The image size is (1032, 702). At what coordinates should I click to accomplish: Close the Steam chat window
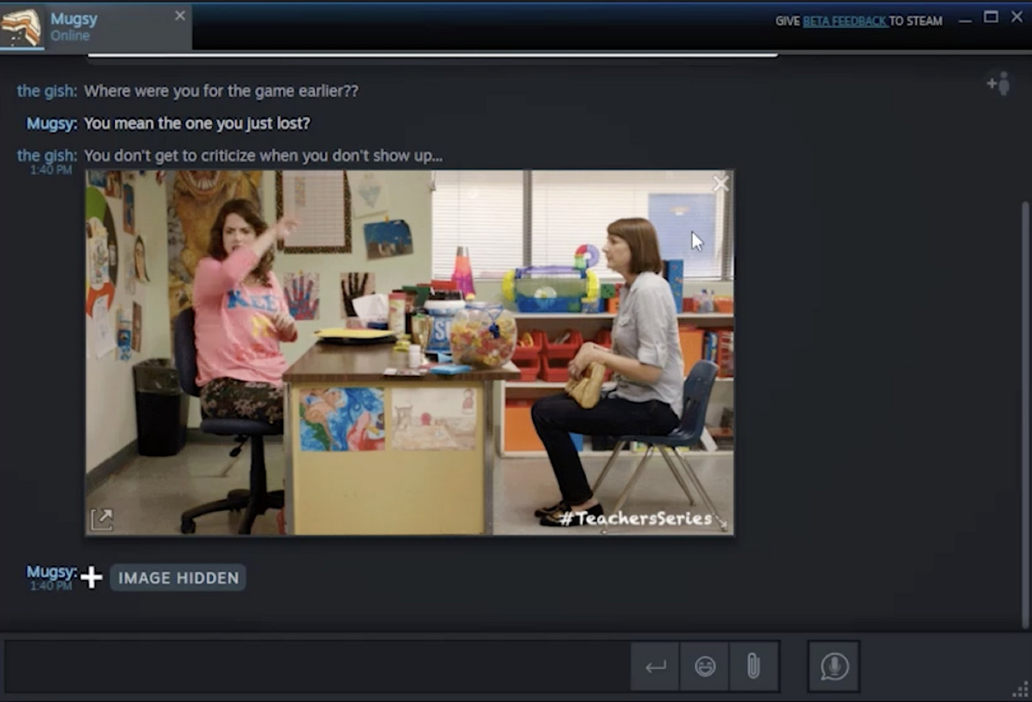[x=1017, y=17]
